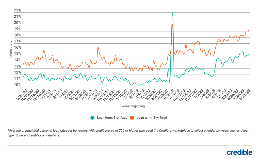
Task: Click the orange 5-yr fixed legend dot
Action: click(132, 117)
